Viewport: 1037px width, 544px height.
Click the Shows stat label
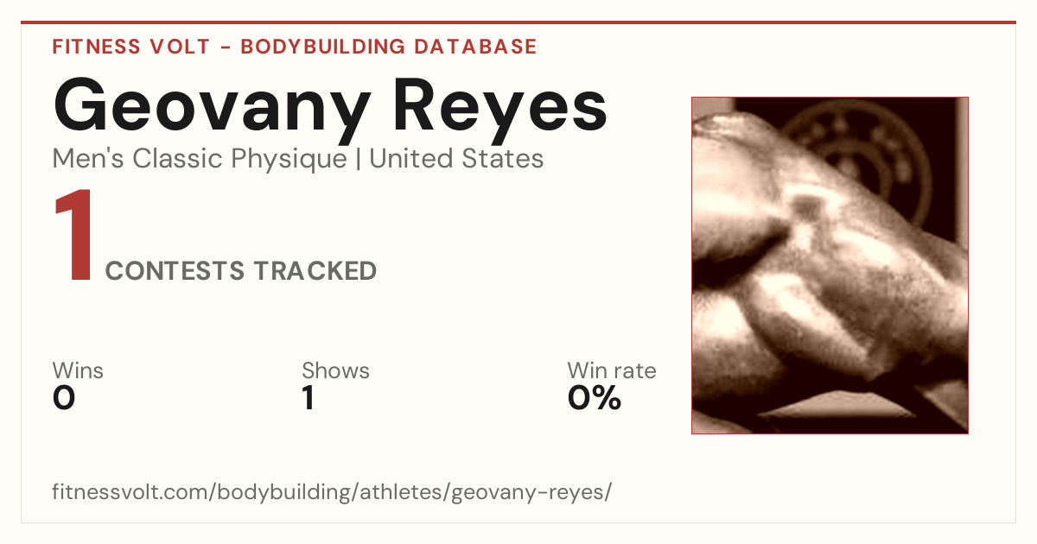335,370
